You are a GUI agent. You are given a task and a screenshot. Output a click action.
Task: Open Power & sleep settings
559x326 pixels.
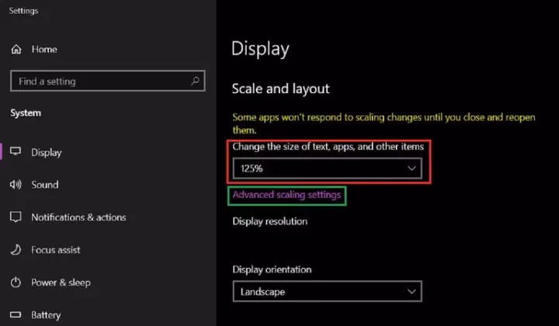(x=61, y=283)
